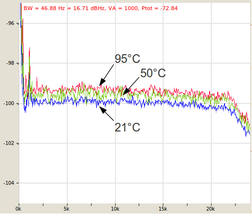
Task: Click the -96 y-axis label
Action: point(10,24)
